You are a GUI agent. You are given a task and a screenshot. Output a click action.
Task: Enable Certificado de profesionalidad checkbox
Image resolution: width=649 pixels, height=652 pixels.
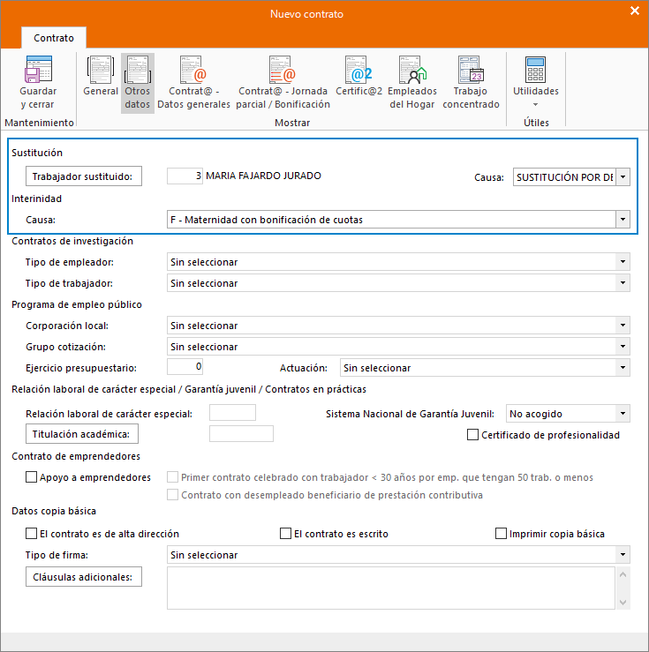(x=473, y=435)
